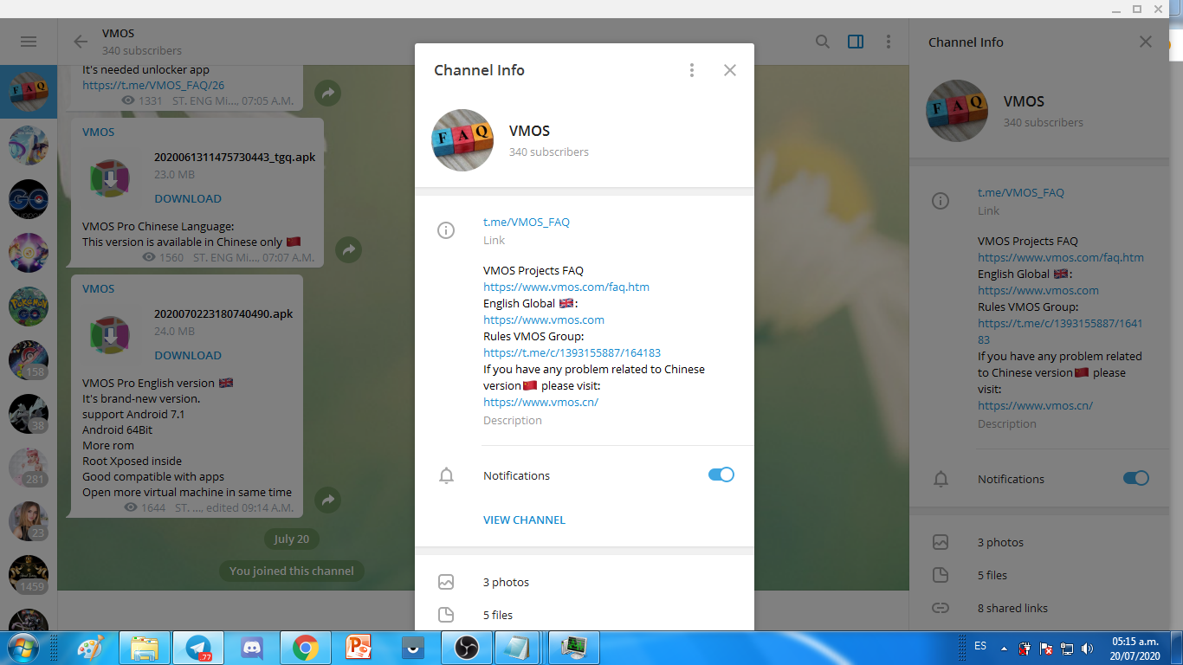Open t.me/VMOS_FAQ link in the dialog

click(x=527, y=222)
